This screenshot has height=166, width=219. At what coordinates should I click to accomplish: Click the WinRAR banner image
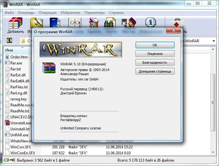tap(81, 49)
